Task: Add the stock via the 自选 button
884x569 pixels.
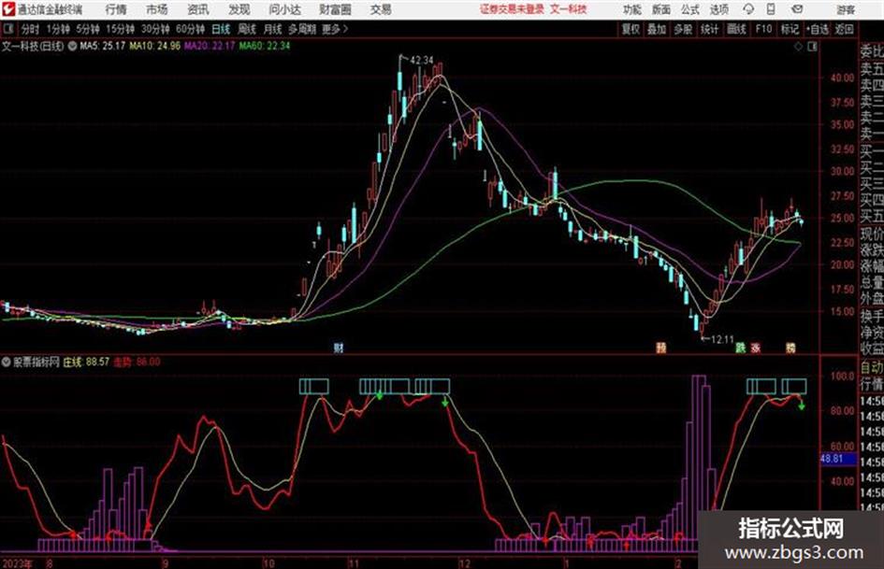Action: tap(818, 29)
